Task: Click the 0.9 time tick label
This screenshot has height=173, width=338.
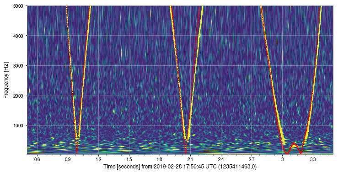Action: 68,159
